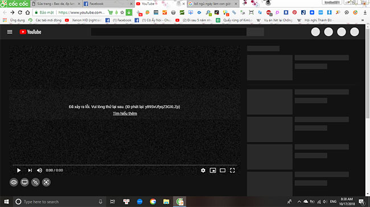370x207 pixels.
Task: Click the 'Type here to search' box
Action: (59, 202)
